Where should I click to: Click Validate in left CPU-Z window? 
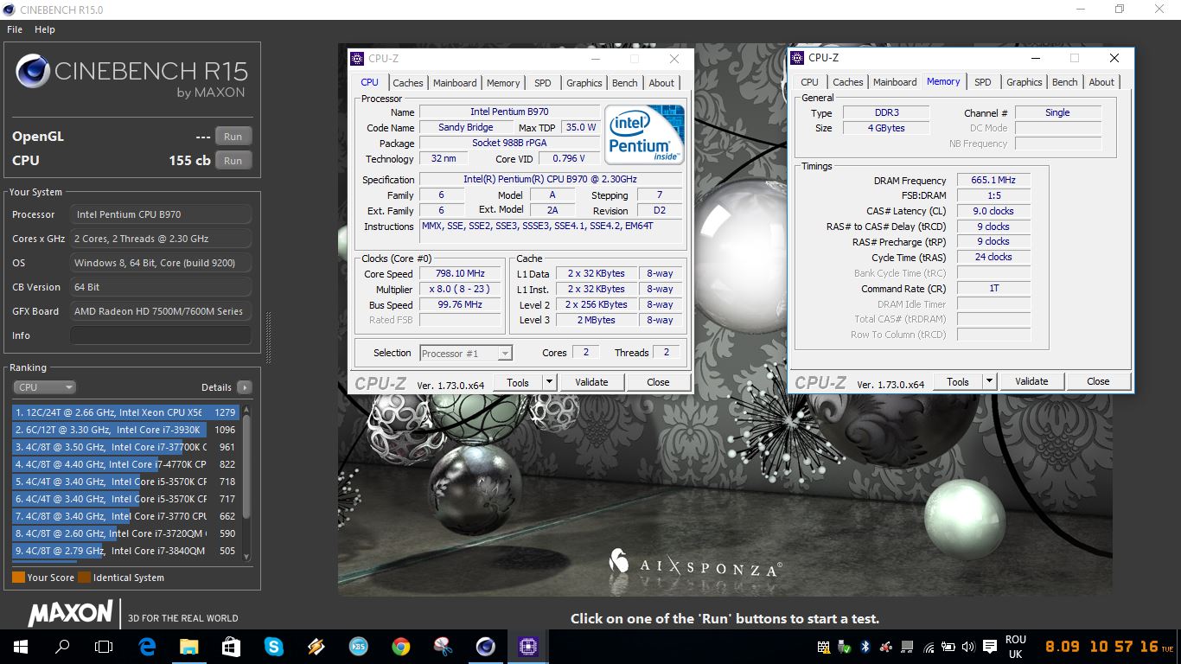coord(591,382)
